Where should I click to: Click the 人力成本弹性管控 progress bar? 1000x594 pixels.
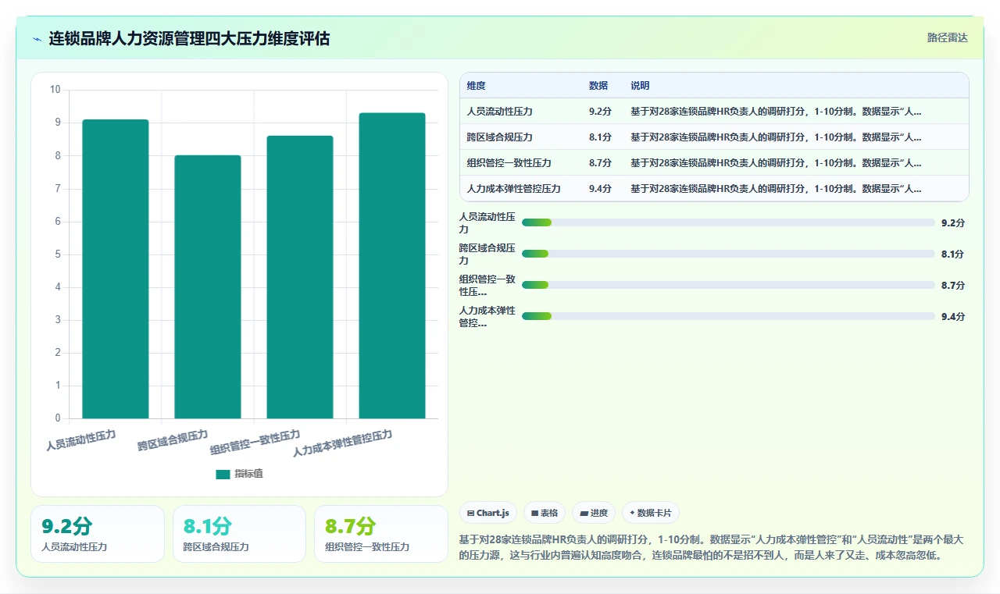tap(728, 316)
